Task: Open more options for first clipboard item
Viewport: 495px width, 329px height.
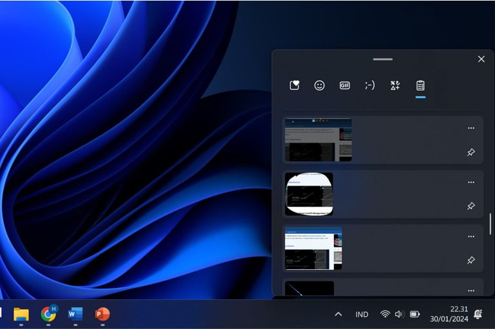Action: click(471, 128)
